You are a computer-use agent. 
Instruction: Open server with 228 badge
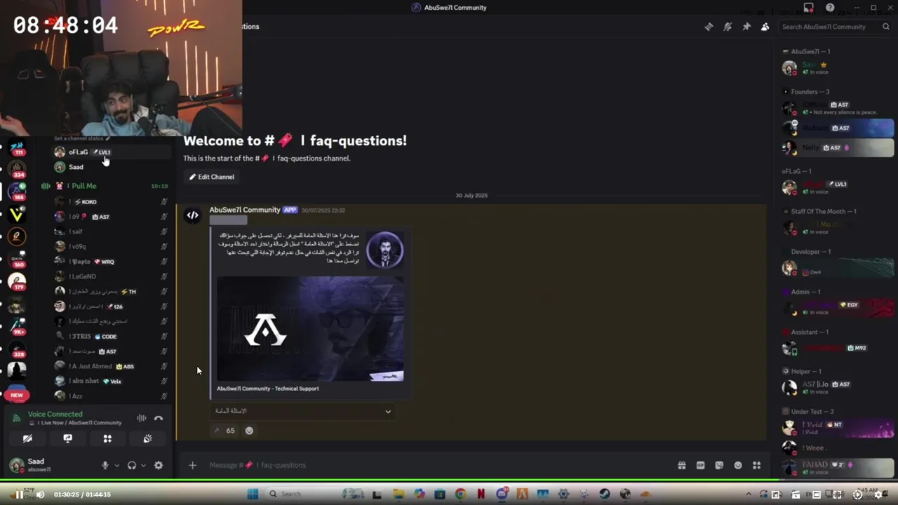[x=17, y=348]
